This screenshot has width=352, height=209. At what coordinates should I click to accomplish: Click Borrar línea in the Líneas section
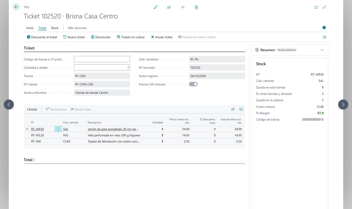[81, 109]
